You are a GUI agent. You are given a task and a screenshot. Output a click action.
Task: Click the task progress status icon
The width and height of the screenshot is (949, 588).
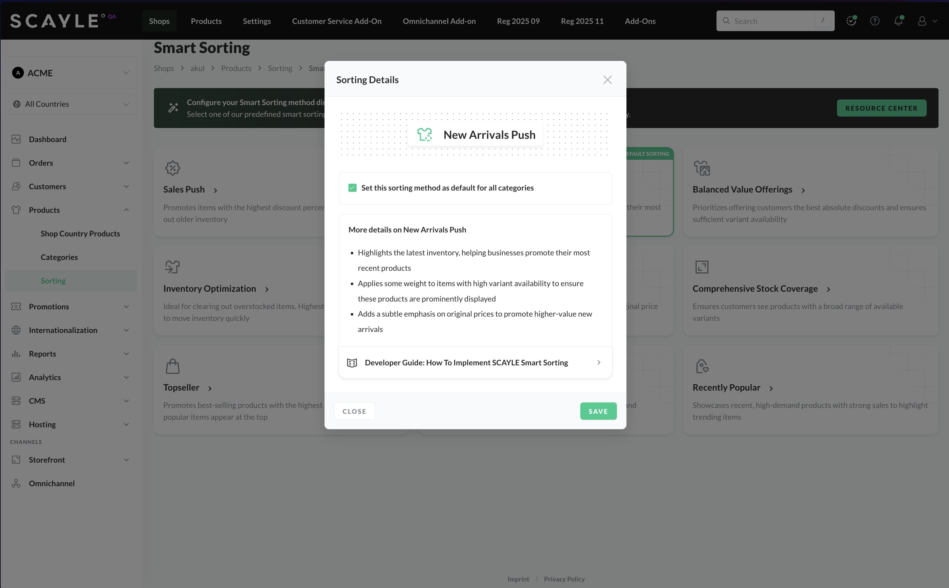(x=851, y=21)
